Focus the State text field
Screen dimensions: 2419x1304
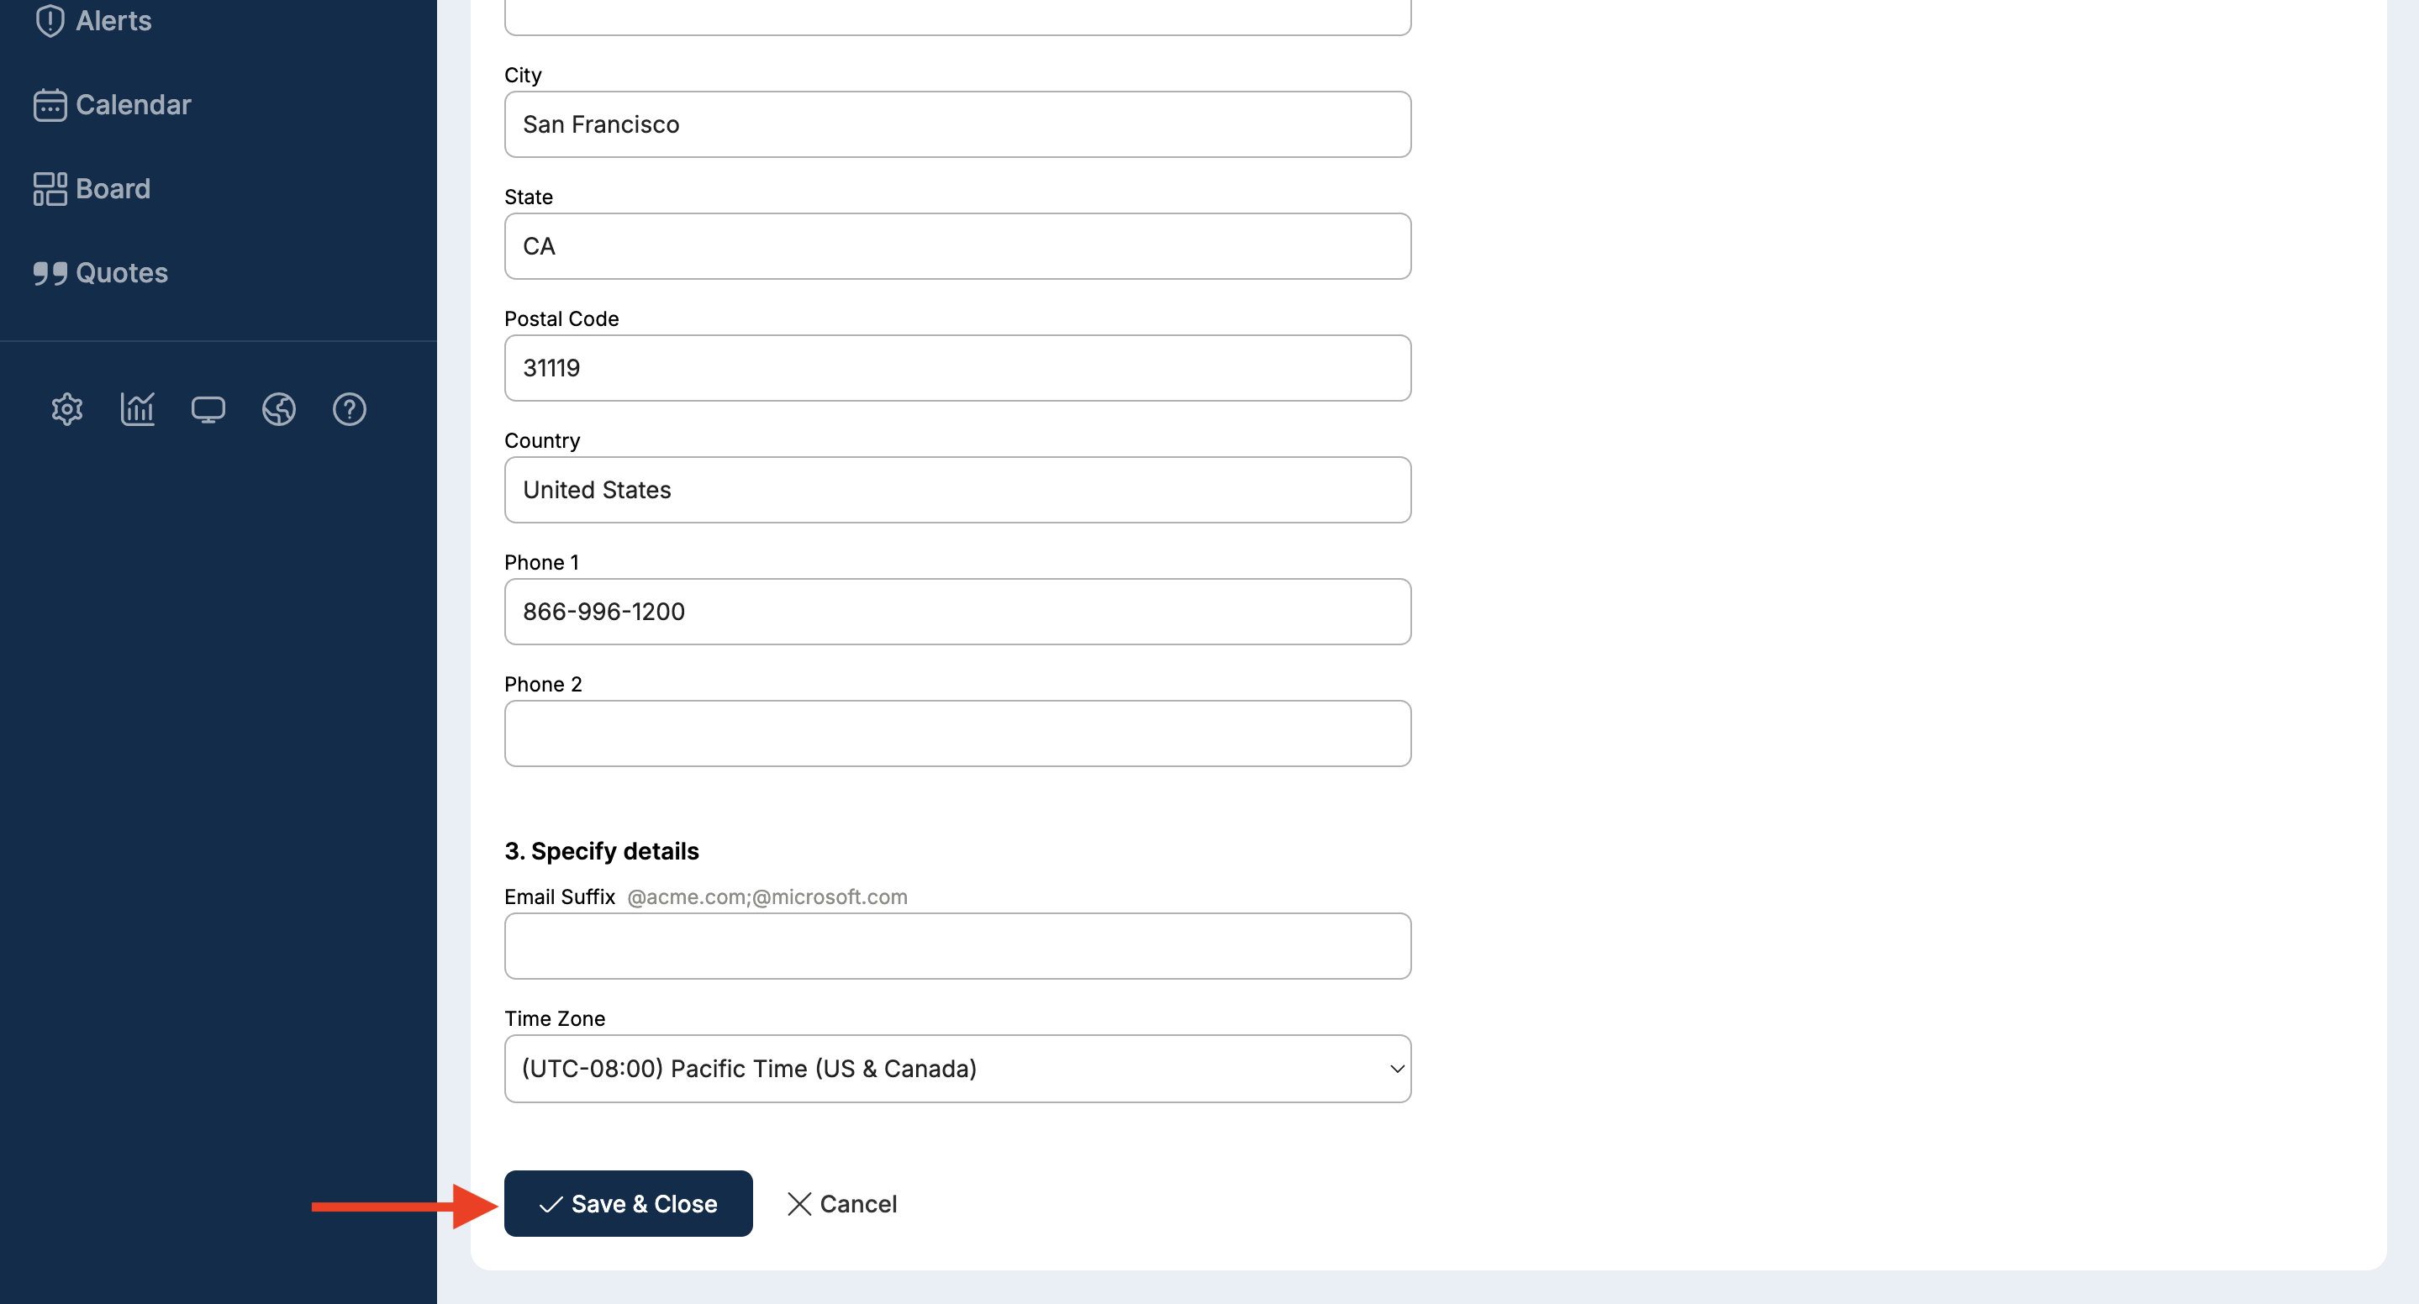957,246
